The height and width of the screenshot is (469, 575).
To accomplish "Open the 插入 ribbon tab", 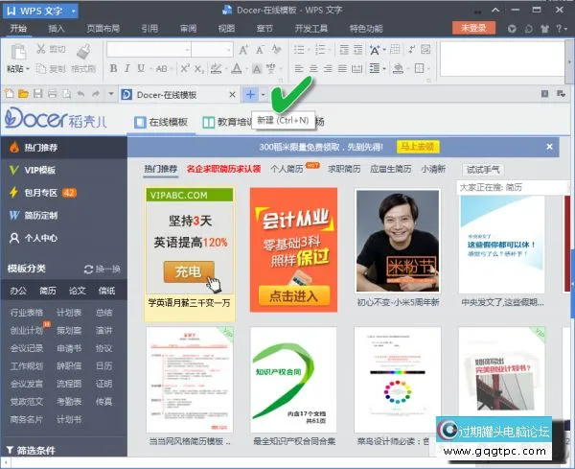I will pos(57,29).
